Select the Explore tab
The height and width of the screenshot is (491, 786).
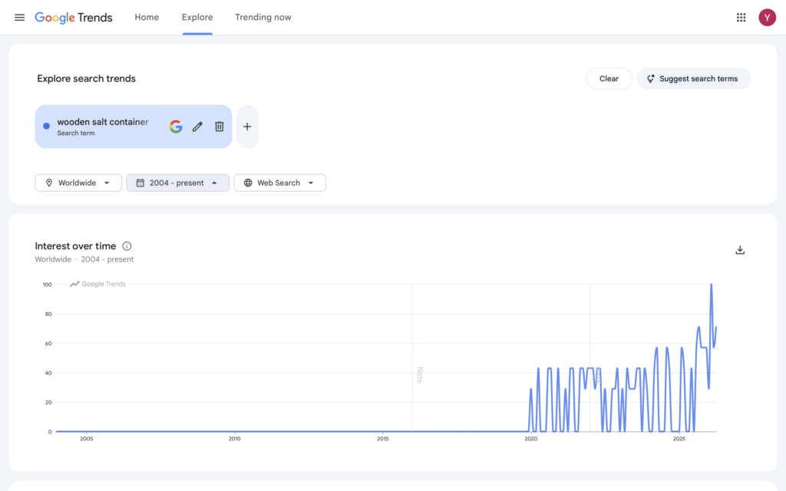pyautogui.click(x=197, y=18)
